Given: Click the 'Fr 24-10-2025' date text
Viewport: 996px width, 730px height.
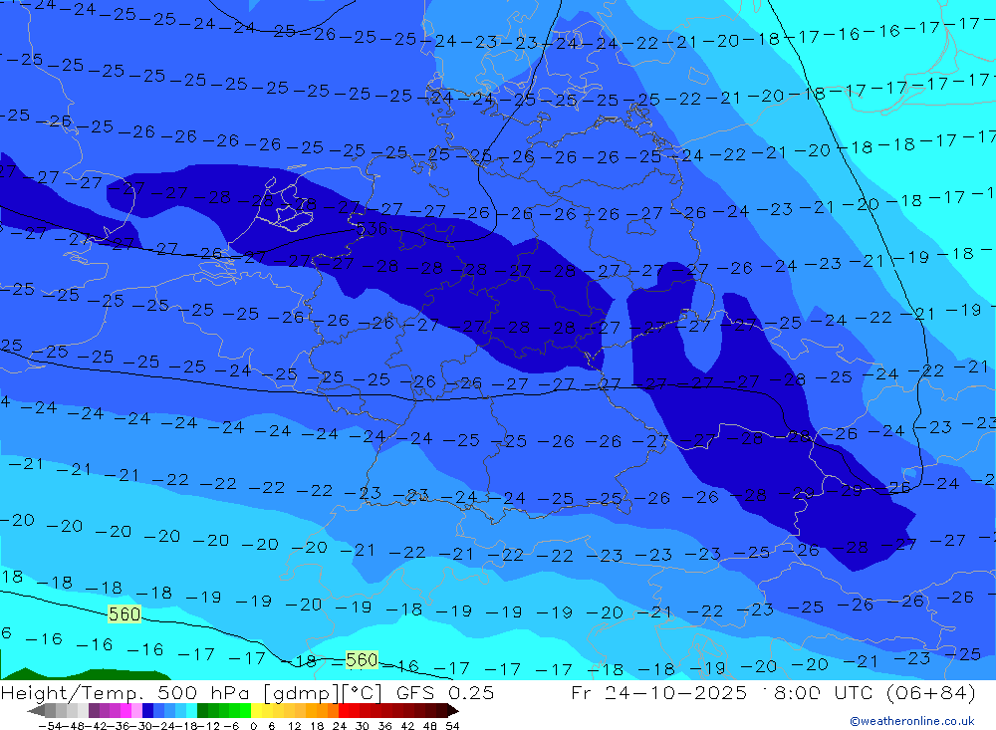Looking at the screenshot, I should (658, 692).
